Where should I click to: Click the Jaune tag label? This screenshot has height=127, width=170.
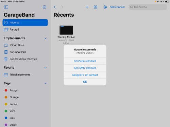click(x=13, y=104)
